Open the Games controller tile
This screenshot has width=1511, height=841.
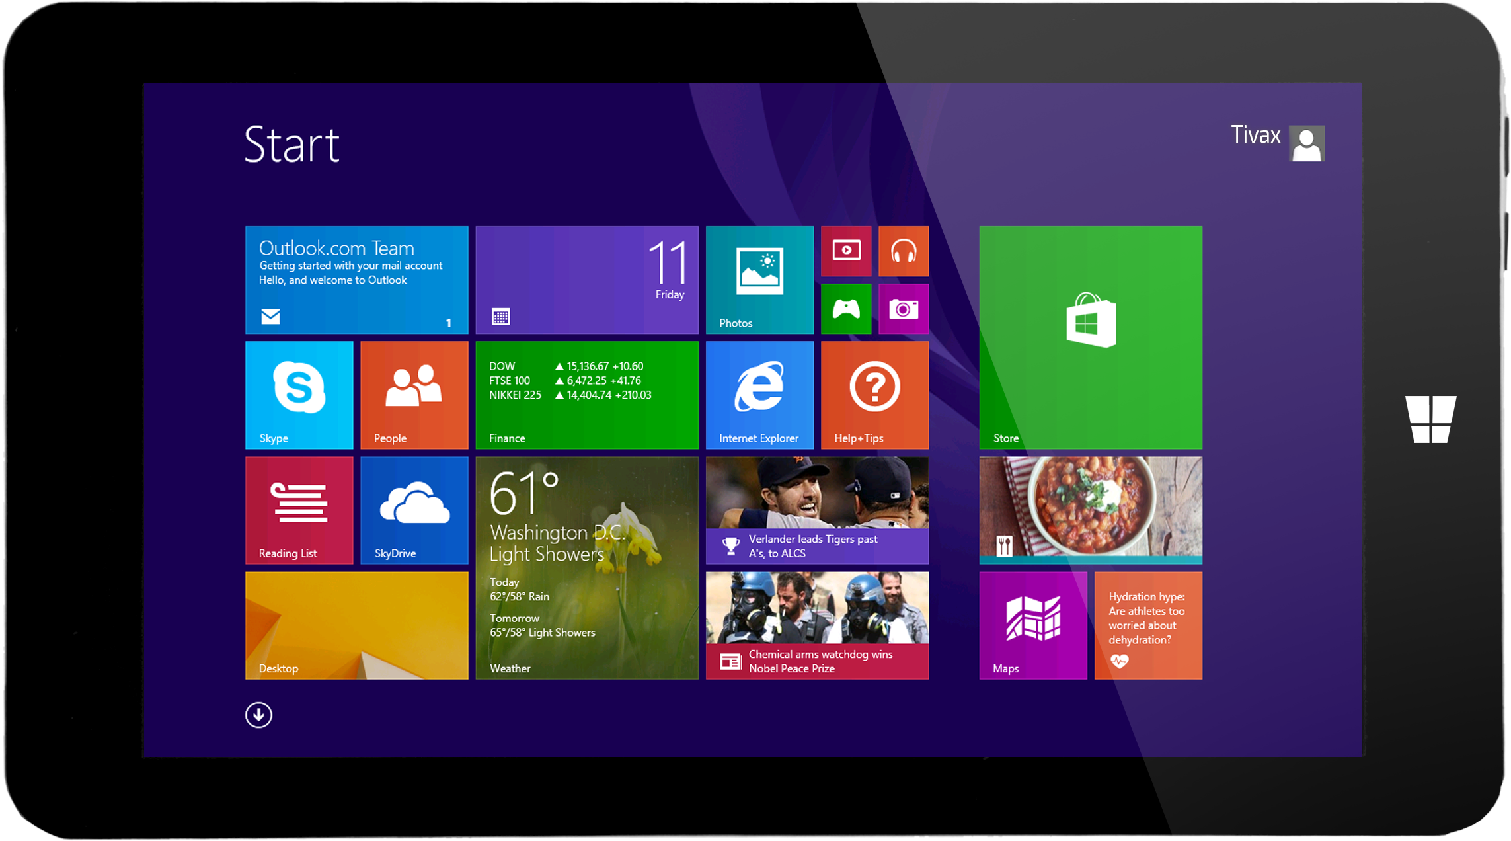pyautogui.click(x=846, y=309)
